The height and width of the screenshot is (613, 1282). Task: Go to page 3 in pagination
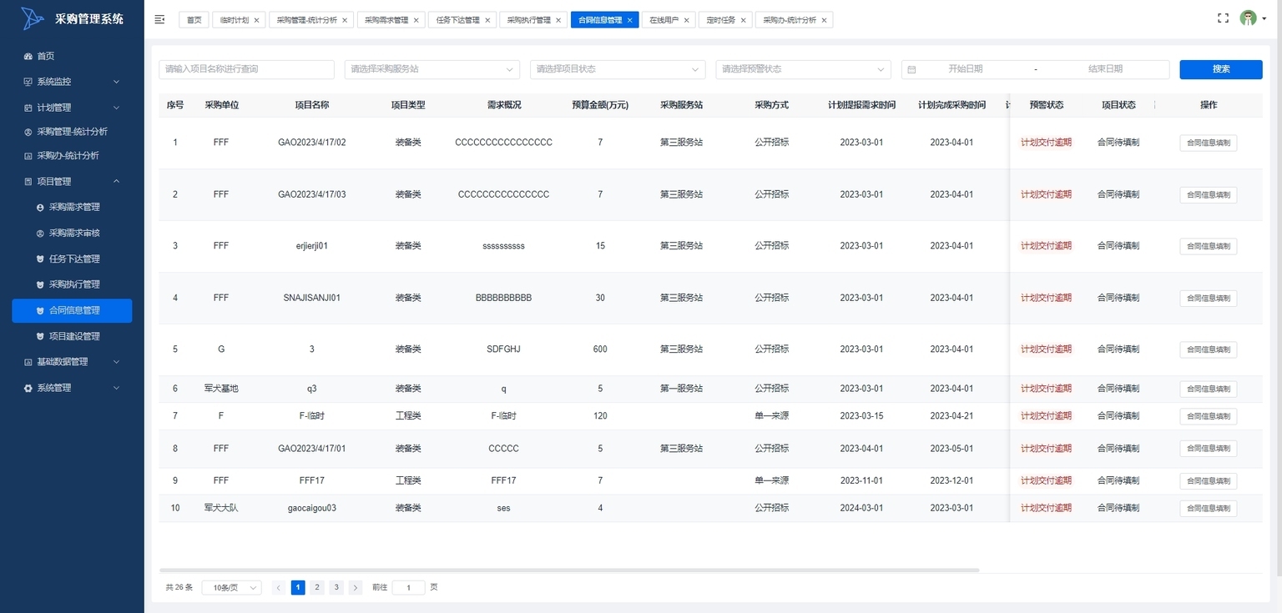coord(336,587)
